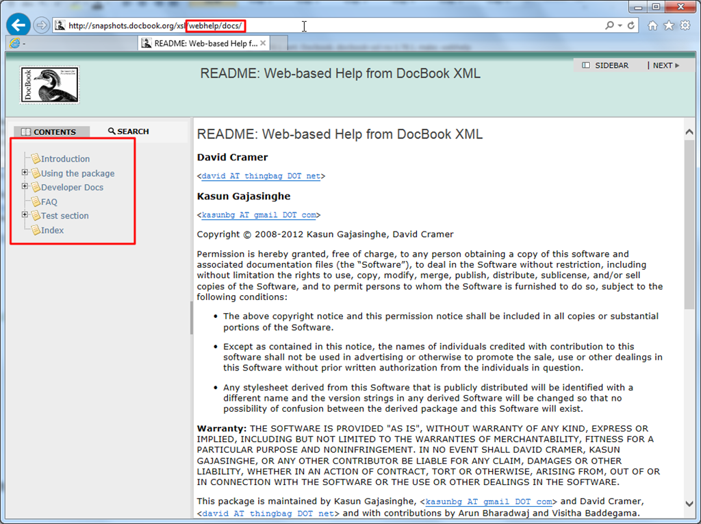This screenshot has height=524, width=701.
Task: Click the Internet Explorer logo on first tab
Action: [x=15, y=43]
